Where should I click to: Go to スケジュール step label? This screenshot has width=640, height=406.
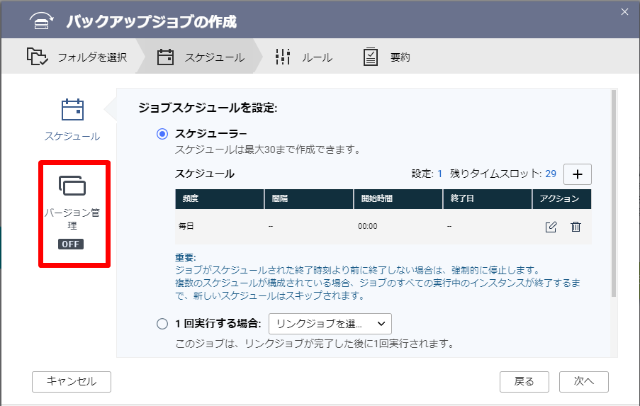tap(215, 57)
